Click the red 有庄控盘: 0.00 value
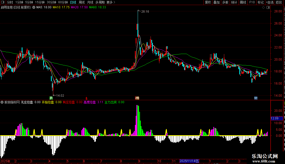 73,102
